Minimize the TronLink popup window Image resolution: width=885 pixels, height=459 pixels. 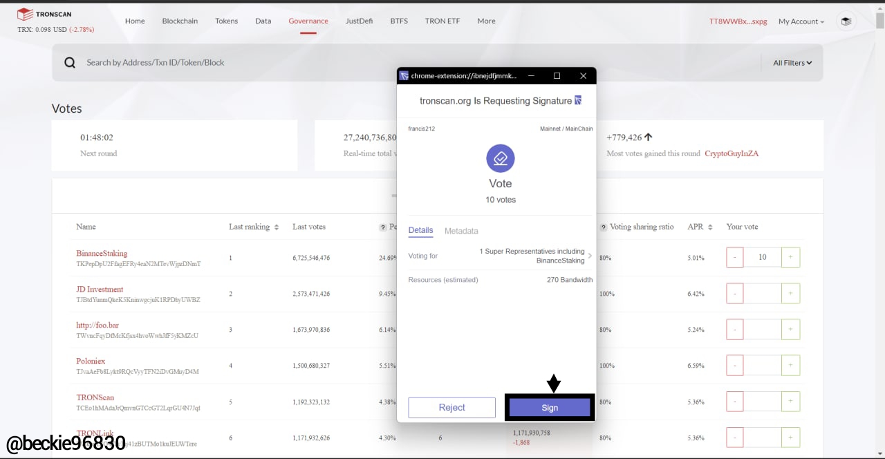pyautogui.click(x=531, y=76)
